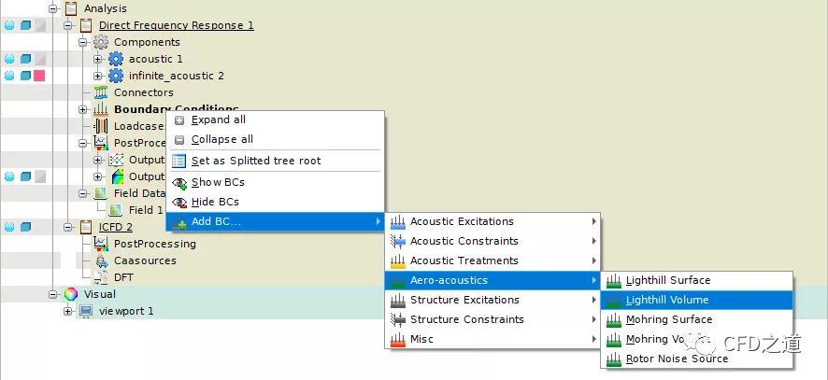Collapse the Direct Frequency Response 1 node
828x380 pixels.
67,25
